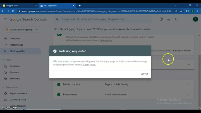Toggle the browser side panel icon

(187, 11)
